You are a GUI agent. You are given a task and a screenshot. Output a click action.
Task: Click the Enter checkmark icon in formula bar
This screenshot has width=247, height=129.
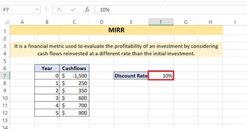tap(73, 10)
